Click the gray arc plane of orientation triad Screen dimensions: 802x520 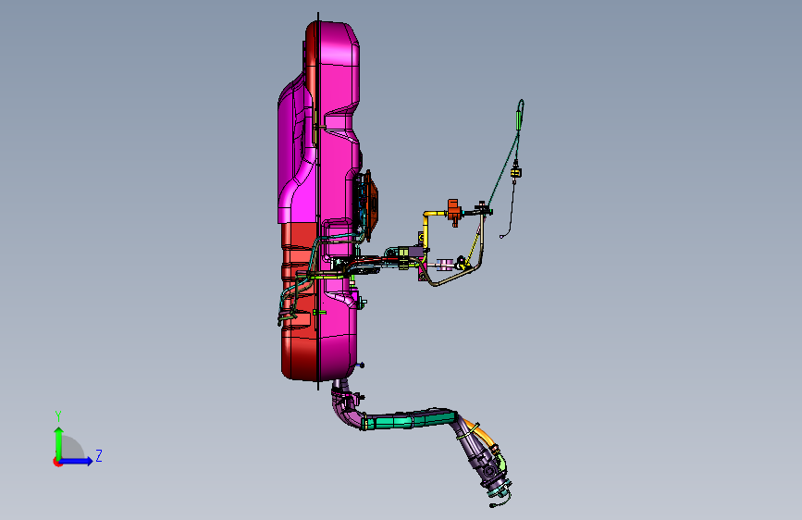pyautogui.click(x=73, y=448)
